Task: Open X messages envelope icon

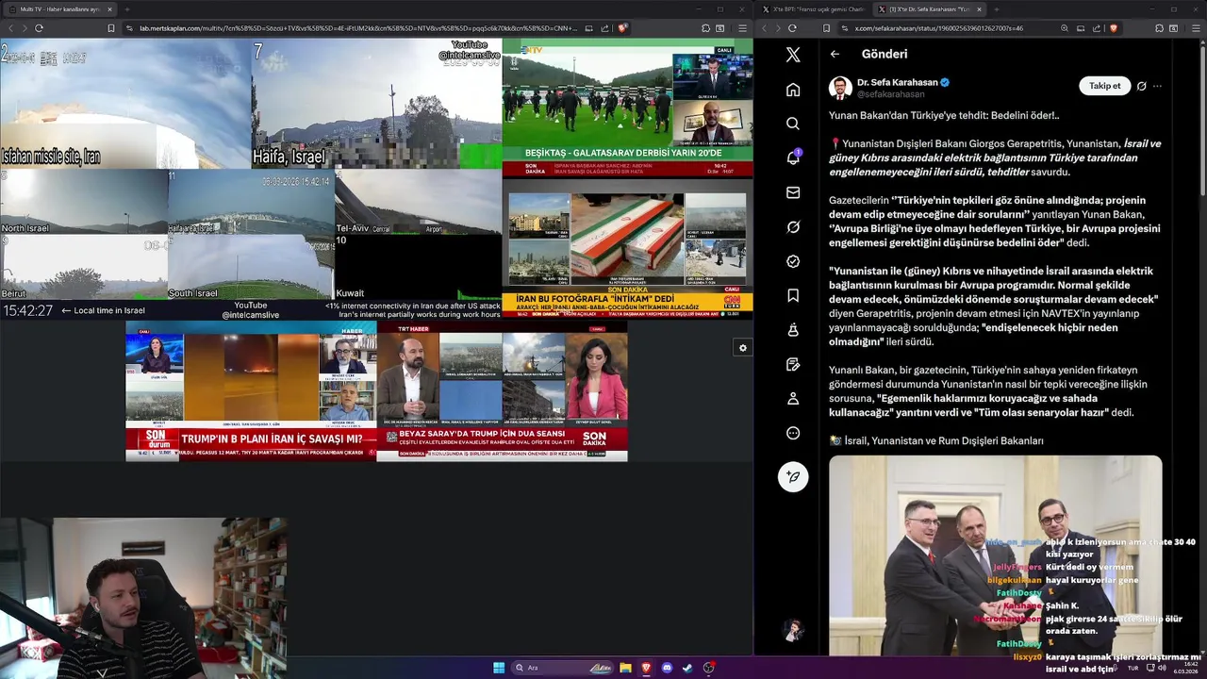Action: (793, 192)
